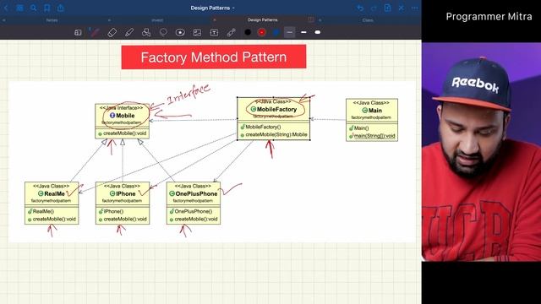This screenshot has height=304, width=541.
Task: Switch to the Notes tab
Action: [x=52, y=20]
